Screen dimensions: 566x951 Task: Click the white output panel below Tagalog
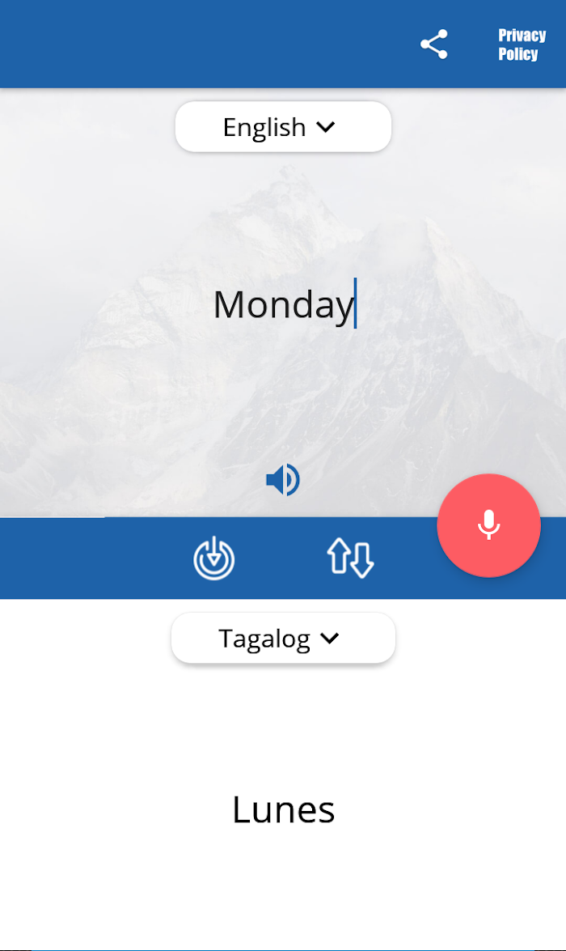tap(283, 880)
